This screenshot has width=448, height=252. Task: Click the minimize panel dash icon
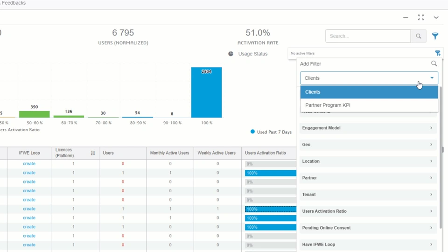(406, 17)
